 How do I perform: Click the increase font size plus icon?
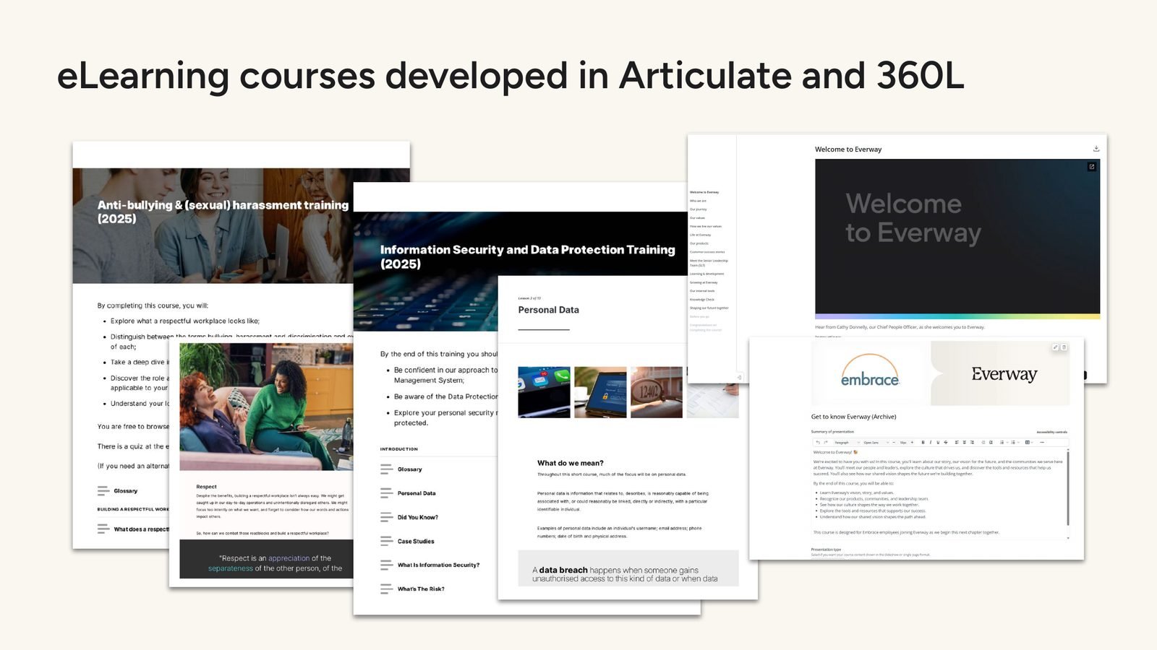click(912, 442)
